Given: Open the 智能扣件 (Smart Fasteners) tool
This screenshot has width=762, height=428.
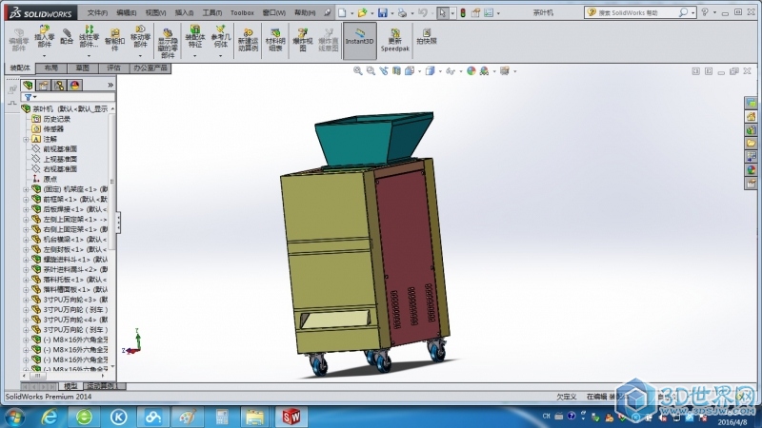Looking at the screenshot, I should point(113,38).
